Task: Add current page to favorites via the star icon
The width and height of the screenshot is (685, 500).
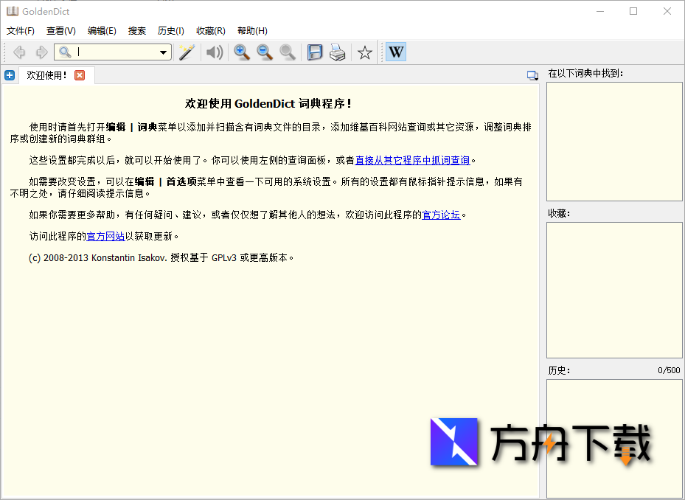Action: click(x=364, y=52)
